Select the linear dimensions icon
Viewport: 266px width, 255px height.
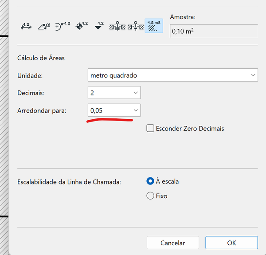26,27
